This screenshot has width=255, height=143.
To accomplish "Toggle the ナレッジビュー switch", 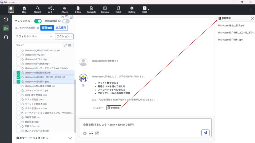I will point(38,21).
